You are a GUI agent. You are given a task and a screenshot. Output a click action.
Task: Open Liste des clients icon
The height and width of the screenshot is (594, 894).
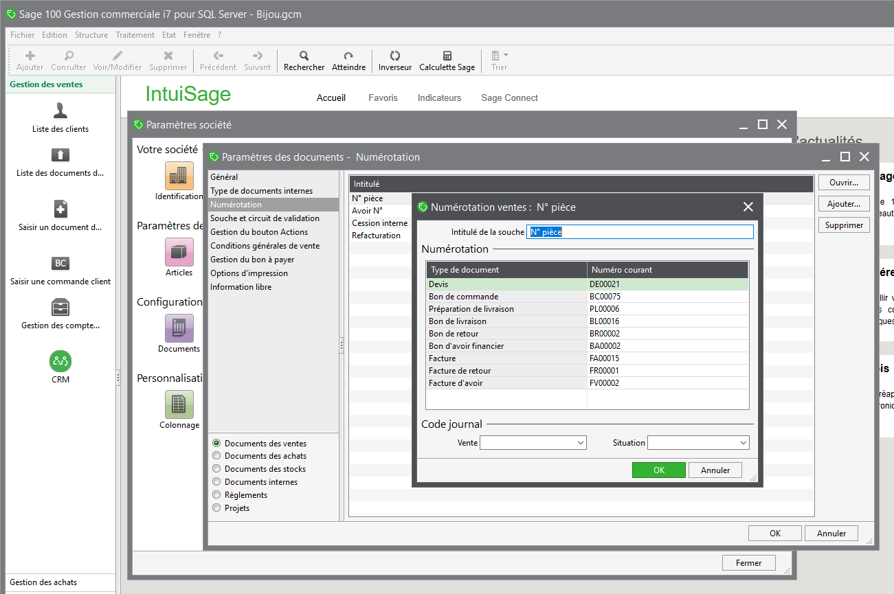60,110
